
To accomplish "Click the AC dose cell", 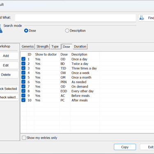I will [63, 96].
